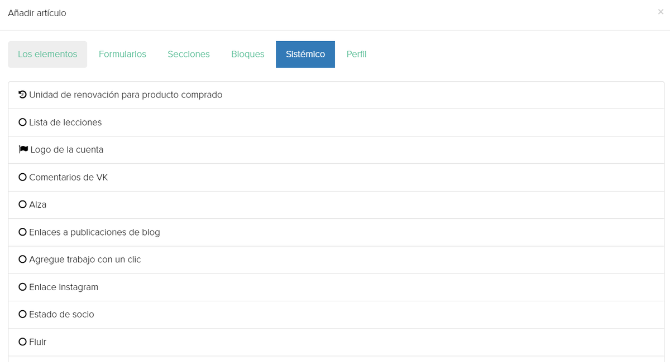Click the circle icon next to Lista de lecciones
Viewport: 670px width, 362px height.
coord(22,122)
